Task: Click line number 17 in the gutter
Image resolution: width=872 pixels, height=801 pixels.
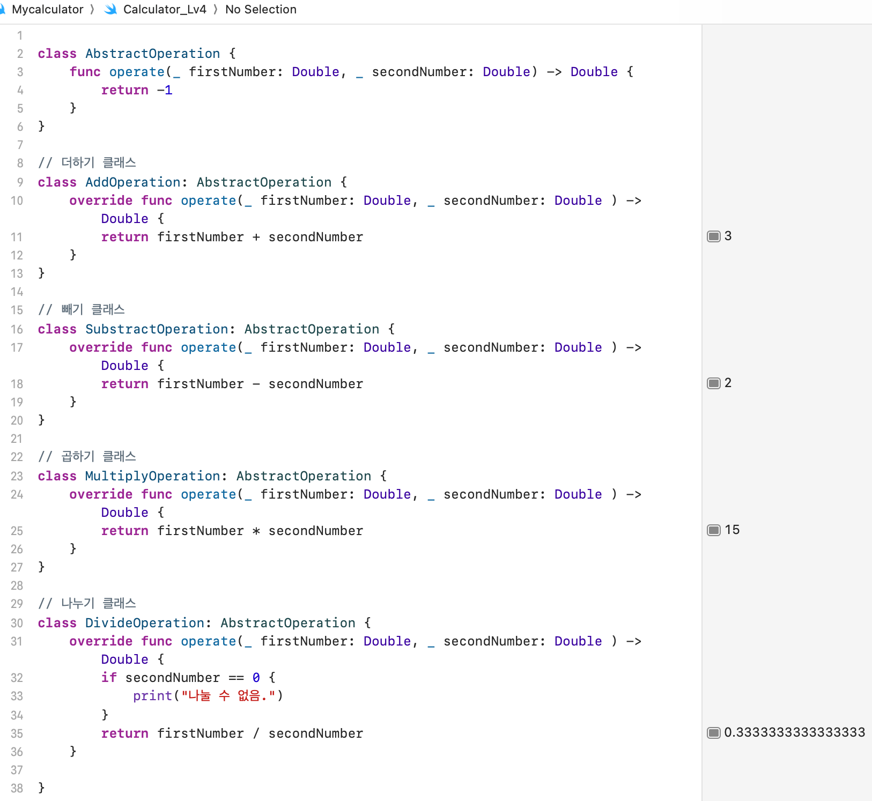Action: (17, 347)
